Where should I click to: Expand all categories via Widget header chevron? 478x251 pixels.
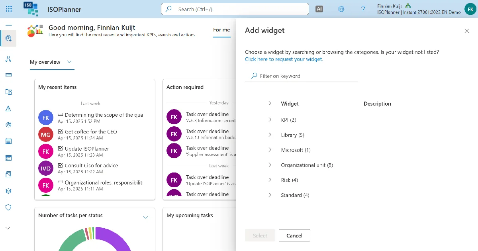point(270,103)
